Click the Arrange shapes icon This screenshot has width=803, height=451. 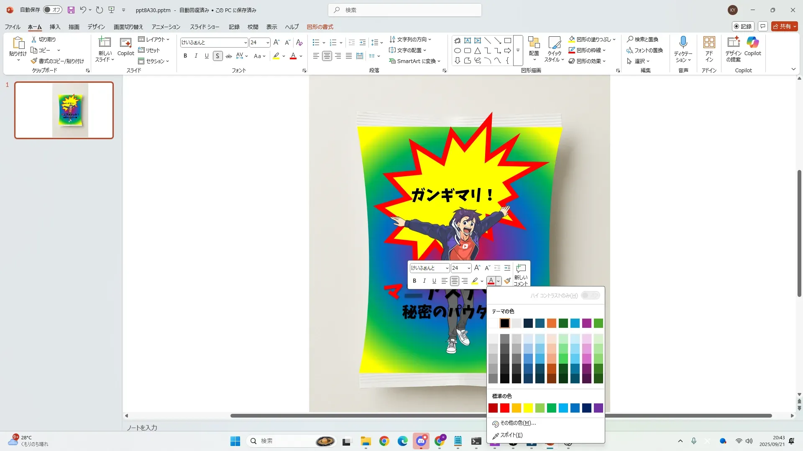tap(534, 42)
